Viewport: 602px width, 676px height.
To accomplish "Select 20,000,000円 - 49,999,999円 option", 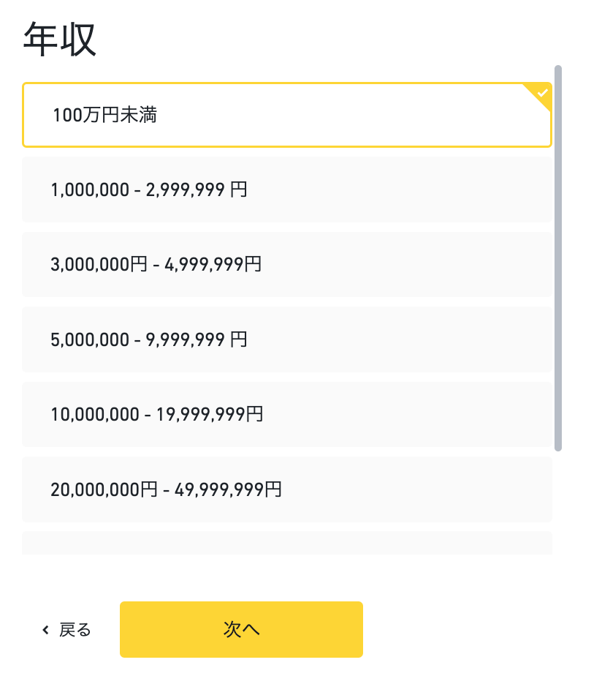I will click(287, 489).
